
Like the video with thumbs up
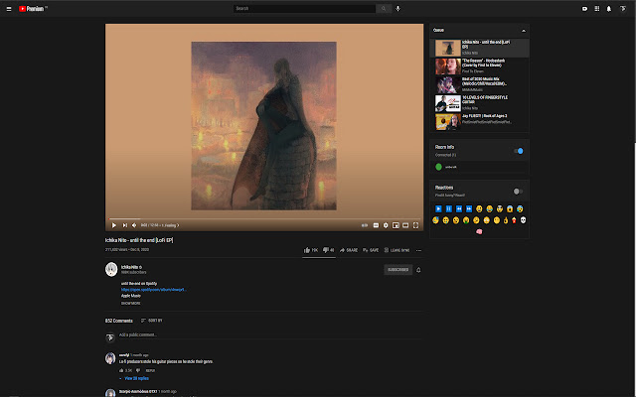pyautogui.click(x=311, y=250)
